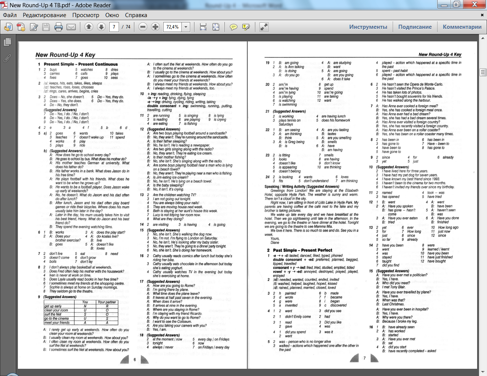Send the file using the envelope icon

(71, 27)
